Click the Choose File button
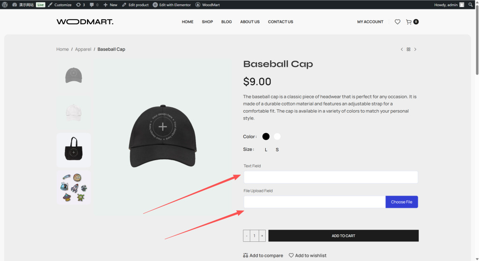Image resolution: width=479 pixels, height=261 pixels. coord(401,202)
